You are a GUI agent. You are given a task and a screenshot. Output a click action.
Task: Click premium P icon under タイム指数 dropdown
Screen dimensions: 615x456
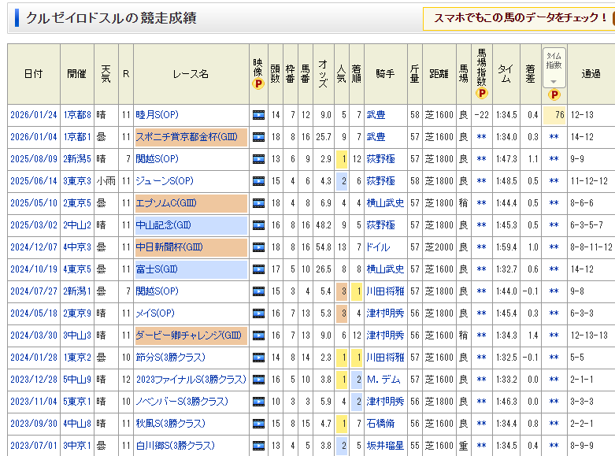click(554, 95)
